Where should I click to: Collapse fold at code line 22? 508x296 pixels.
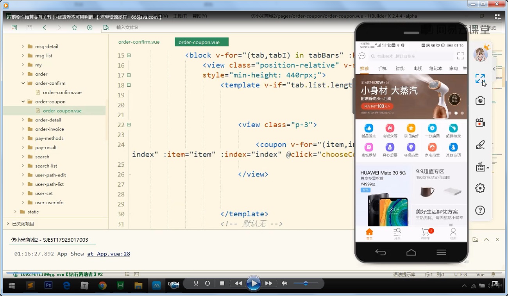tap(129, 125)
